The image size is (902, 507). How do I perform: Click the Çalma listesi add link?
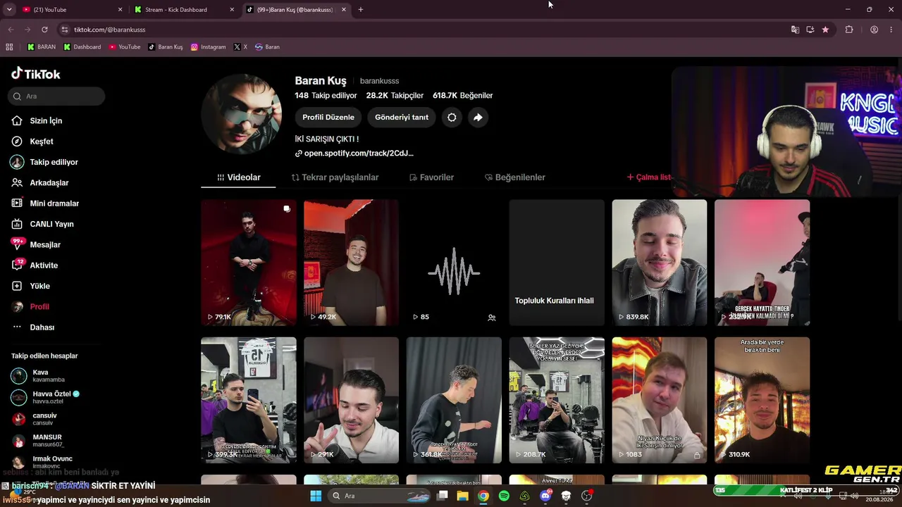coord(648,177)
